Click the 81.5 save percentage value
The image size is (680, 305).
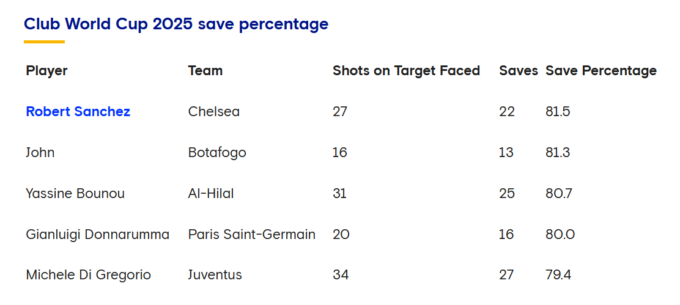tap(558, 112)
